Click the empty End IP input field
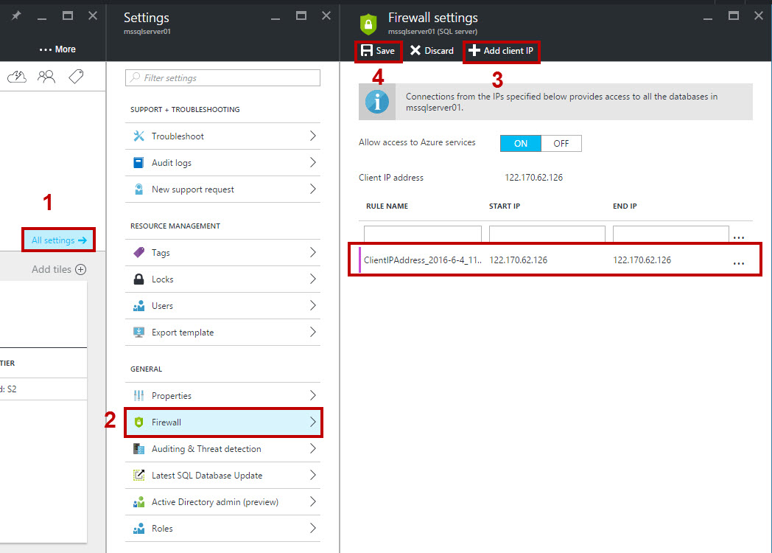The image size is (772, 553). (x=670, y=234)
